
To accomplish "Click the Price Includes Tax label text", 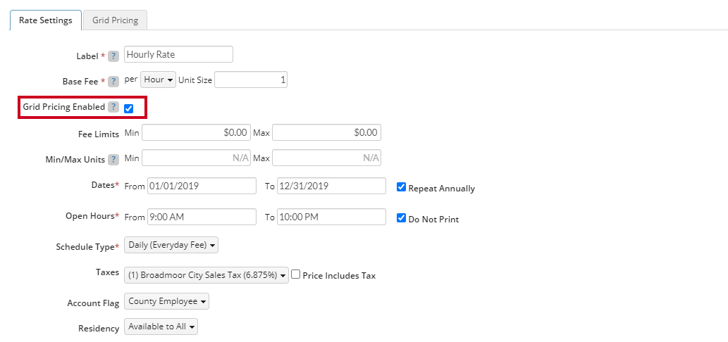I will [x=339, y=276].
